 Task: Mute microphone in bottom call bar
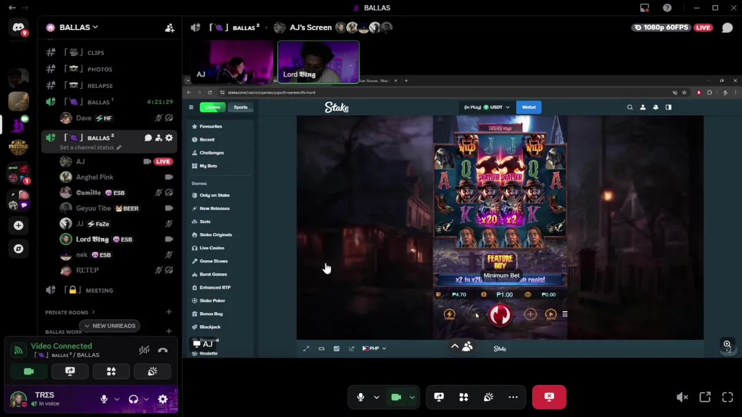click(x=361, y=397)
